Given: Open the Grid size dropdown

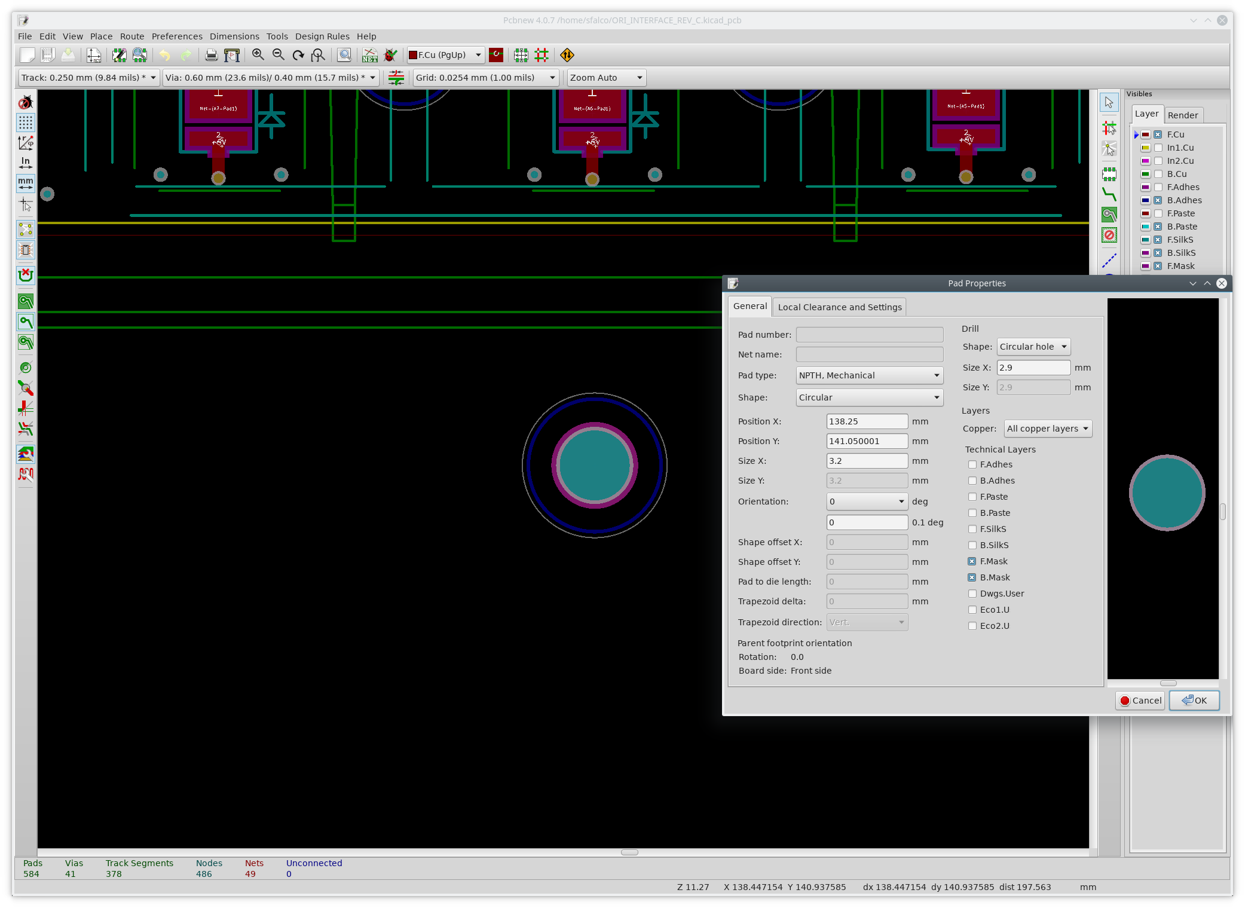Looking at the screenshot, I should point(486,78).
